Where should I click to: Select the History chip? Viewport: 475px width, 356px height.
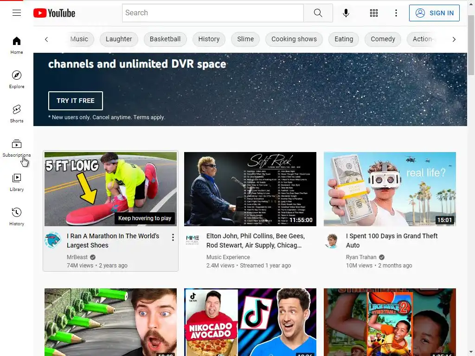click(209, 39)
